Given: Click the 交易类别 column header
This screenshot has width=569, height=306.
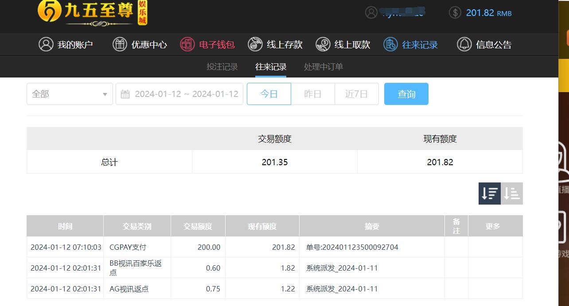Looking at the screenshot, I should (x=137, y=226).
